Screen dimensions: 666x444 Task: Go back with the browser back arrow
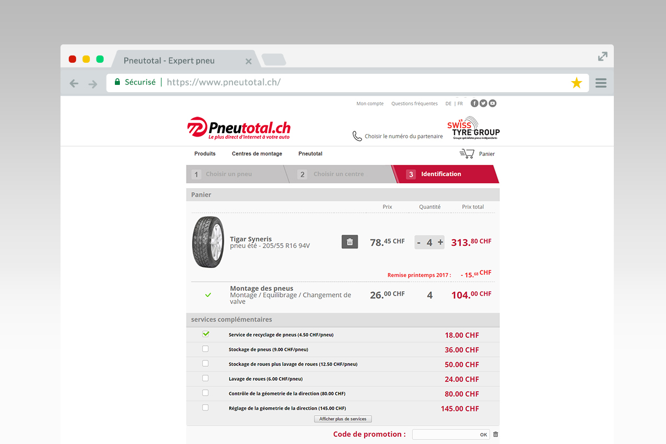(74, 84)
